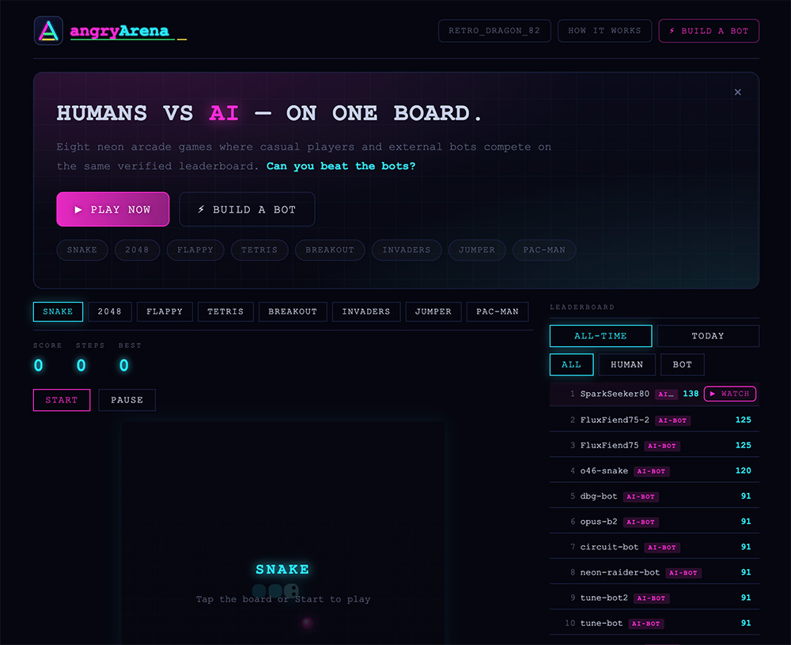This screenshot has height=645, width=791.
Task: Start the Snake game
Action: (62, 400)
